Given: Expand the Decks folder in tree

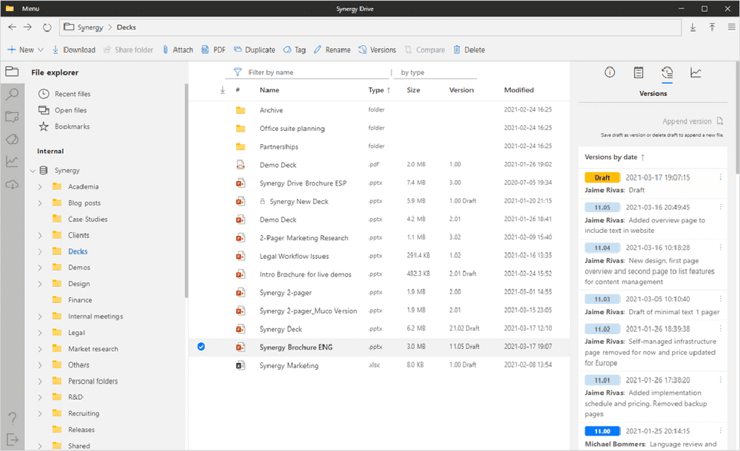Looking at the screenshot, I should point(40,252).
